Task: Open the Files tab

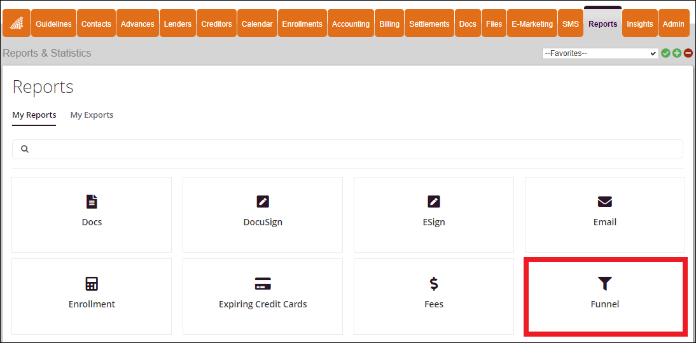Action: (494, 23)
